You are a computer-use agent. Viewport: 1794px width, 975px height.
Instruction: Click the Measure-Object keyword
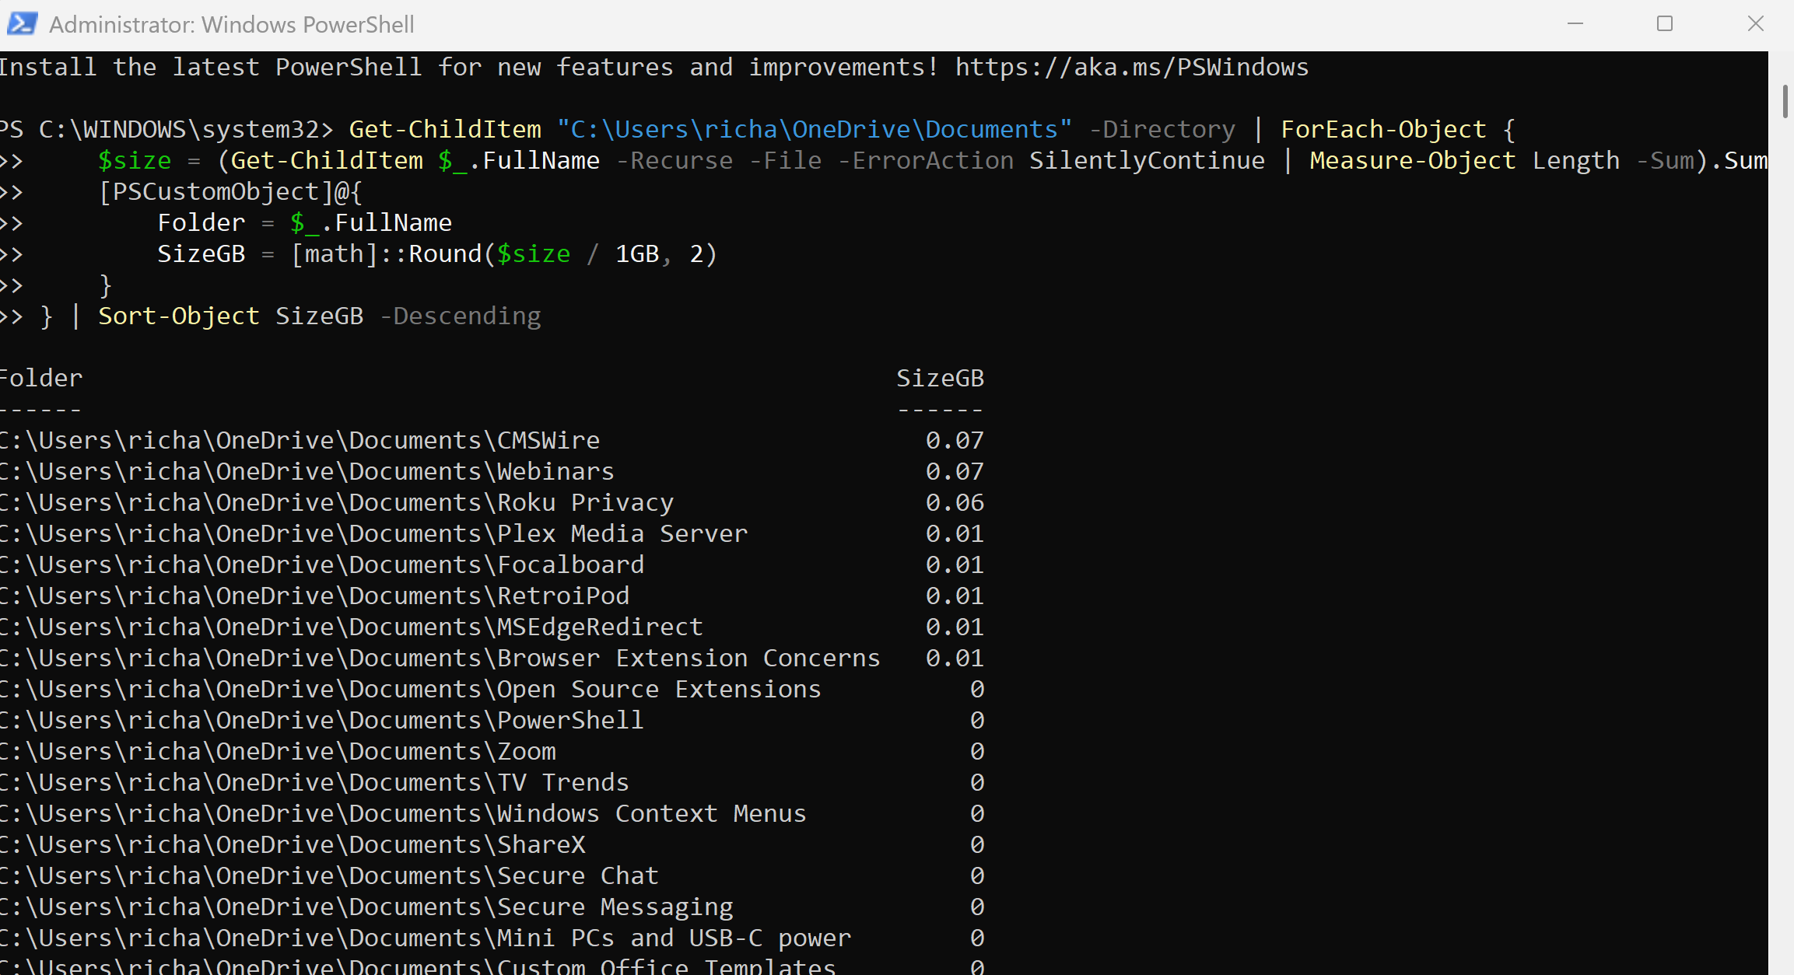pyautogui.click(x=1413, y=161)
